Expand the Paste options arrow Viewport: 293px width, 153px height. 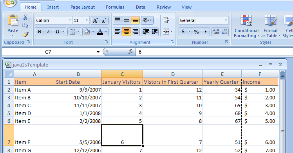(x=13, y=36)
